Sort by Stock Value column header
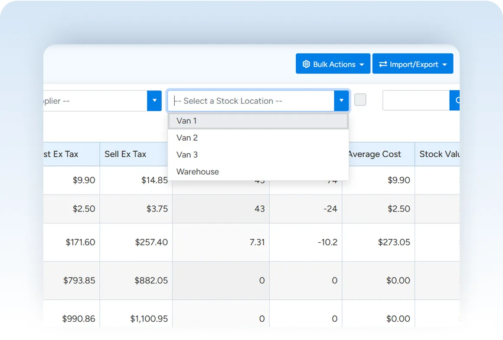The image size is (503, 340). pos(438,154)
